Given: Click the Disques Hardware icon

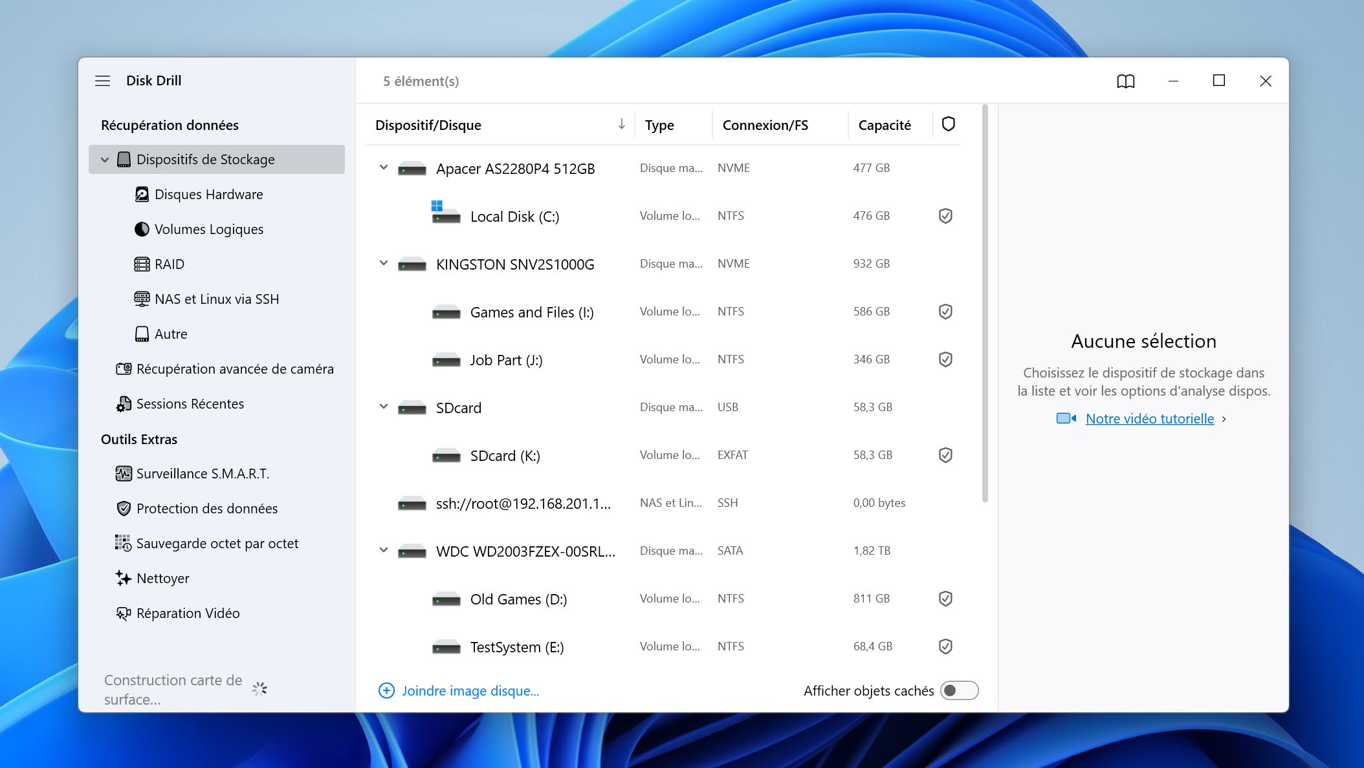Looking at the screenshot, I should click(x=142, y=195).
